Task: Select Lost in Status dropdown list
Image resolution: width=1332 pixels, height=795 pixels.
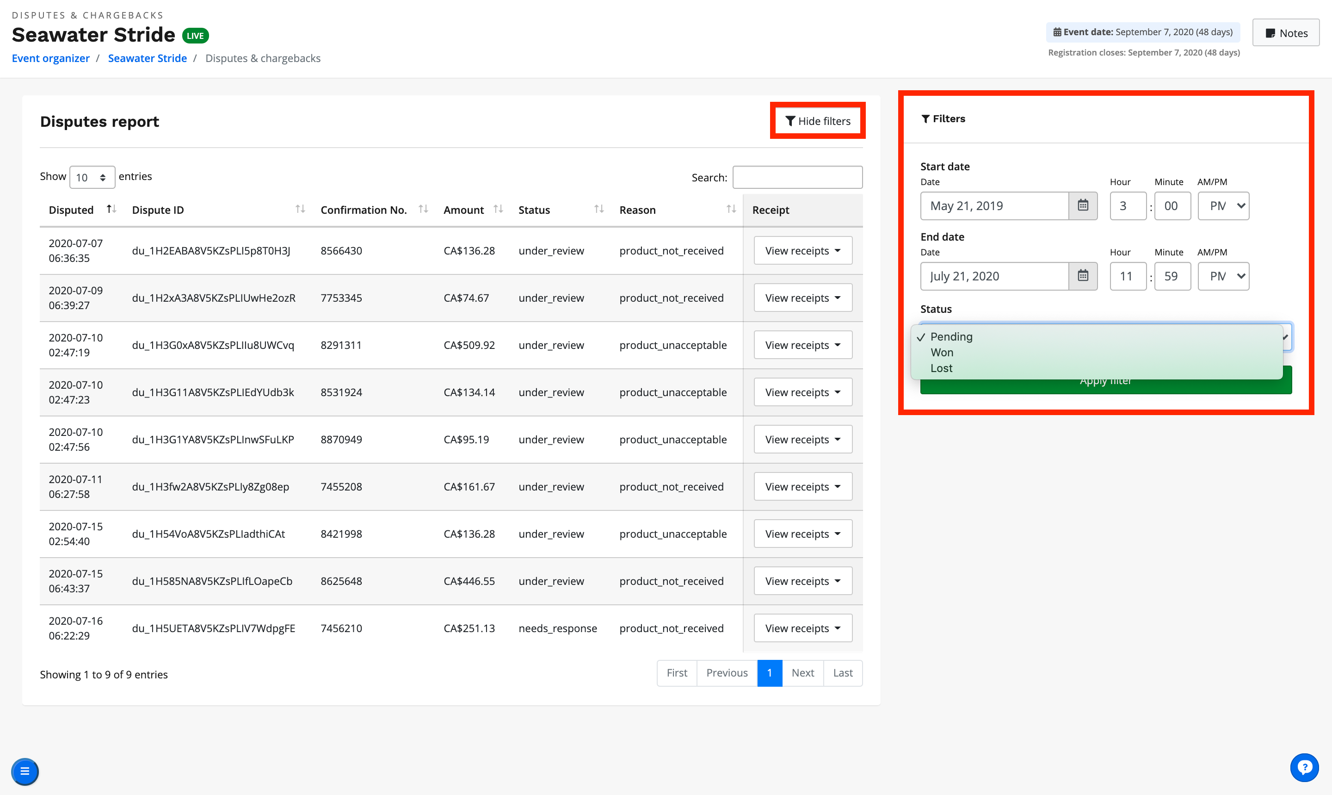Action: (941, 368)
